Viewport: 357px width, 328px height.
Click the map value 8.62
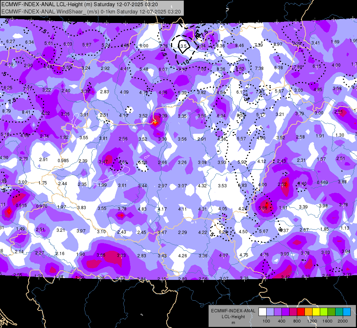click(240, 69)
